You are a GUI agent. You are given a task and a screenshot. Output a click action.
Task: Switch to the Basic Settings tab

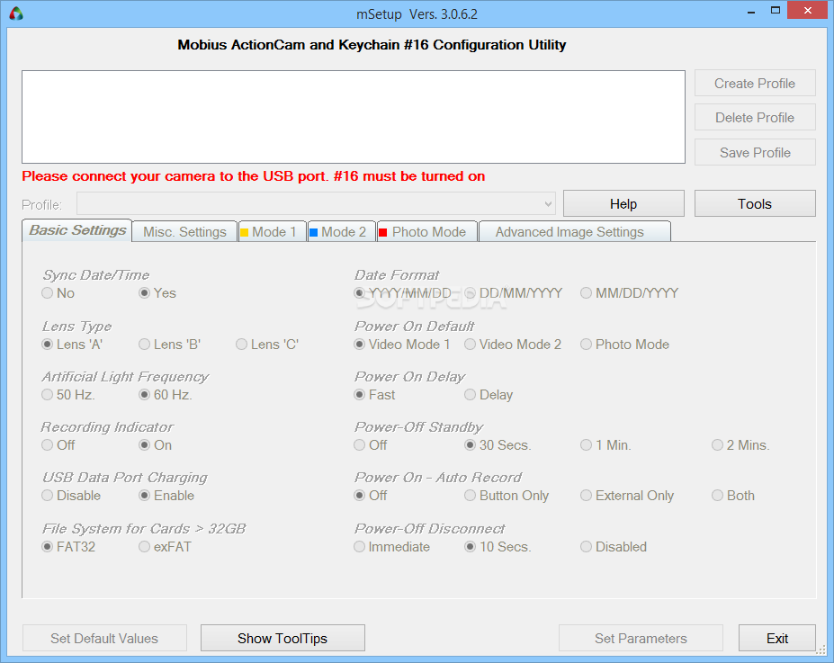coord(77,230)
